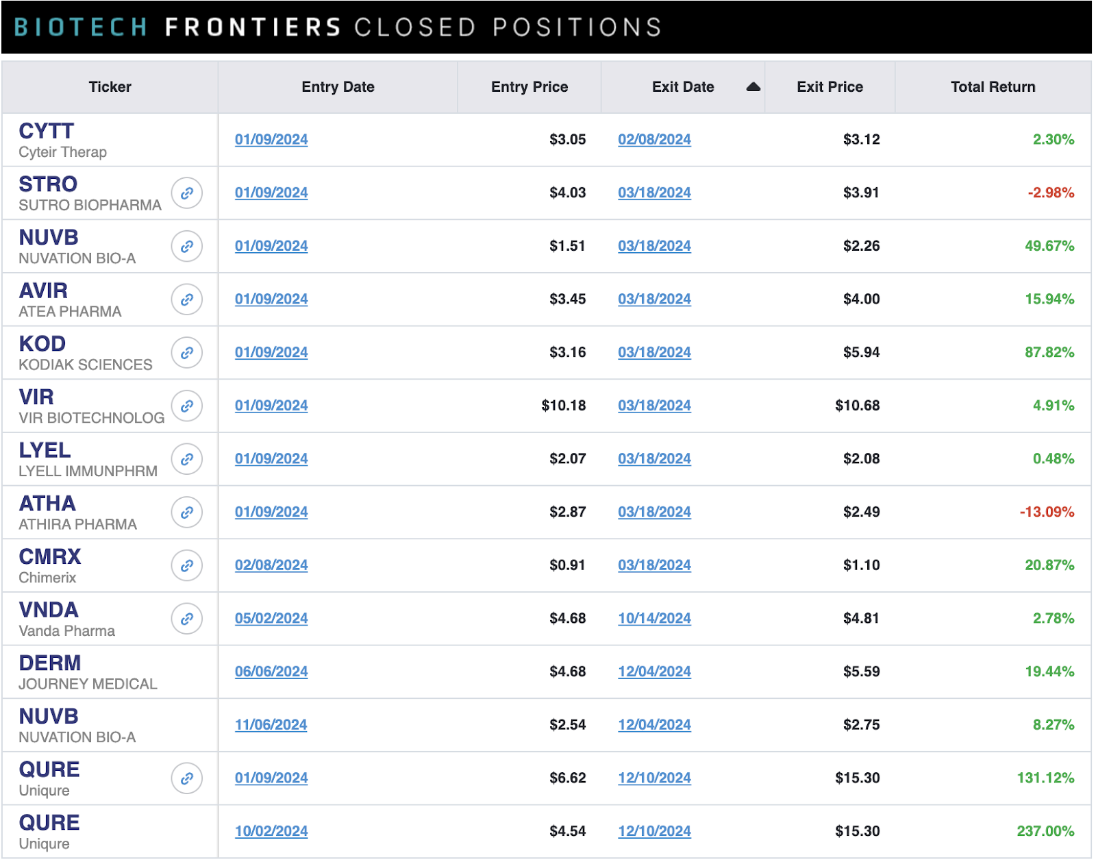Click the chain link icon for AVIR
This screenshot has height=862, width=1096.
pos(187,299)
